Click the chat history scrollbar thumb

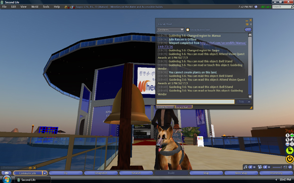tap(250, 85)
